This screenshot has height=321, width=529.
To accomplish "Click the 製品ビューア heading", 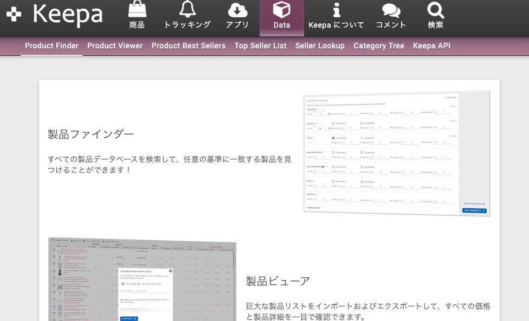I will coord(278,281).
